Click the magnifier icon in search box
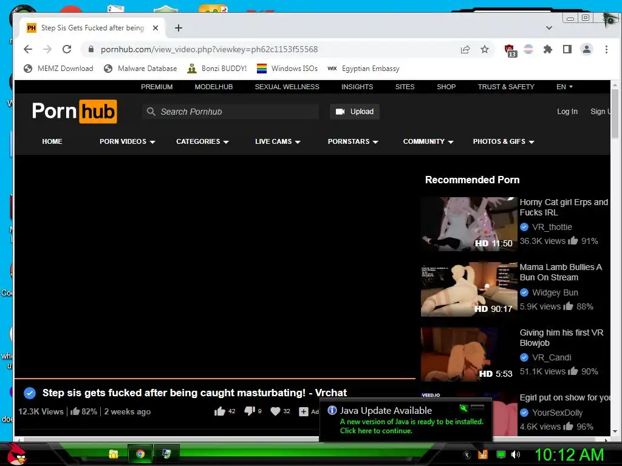This screenshot has height=466, width=622. (x=151, y=112)
